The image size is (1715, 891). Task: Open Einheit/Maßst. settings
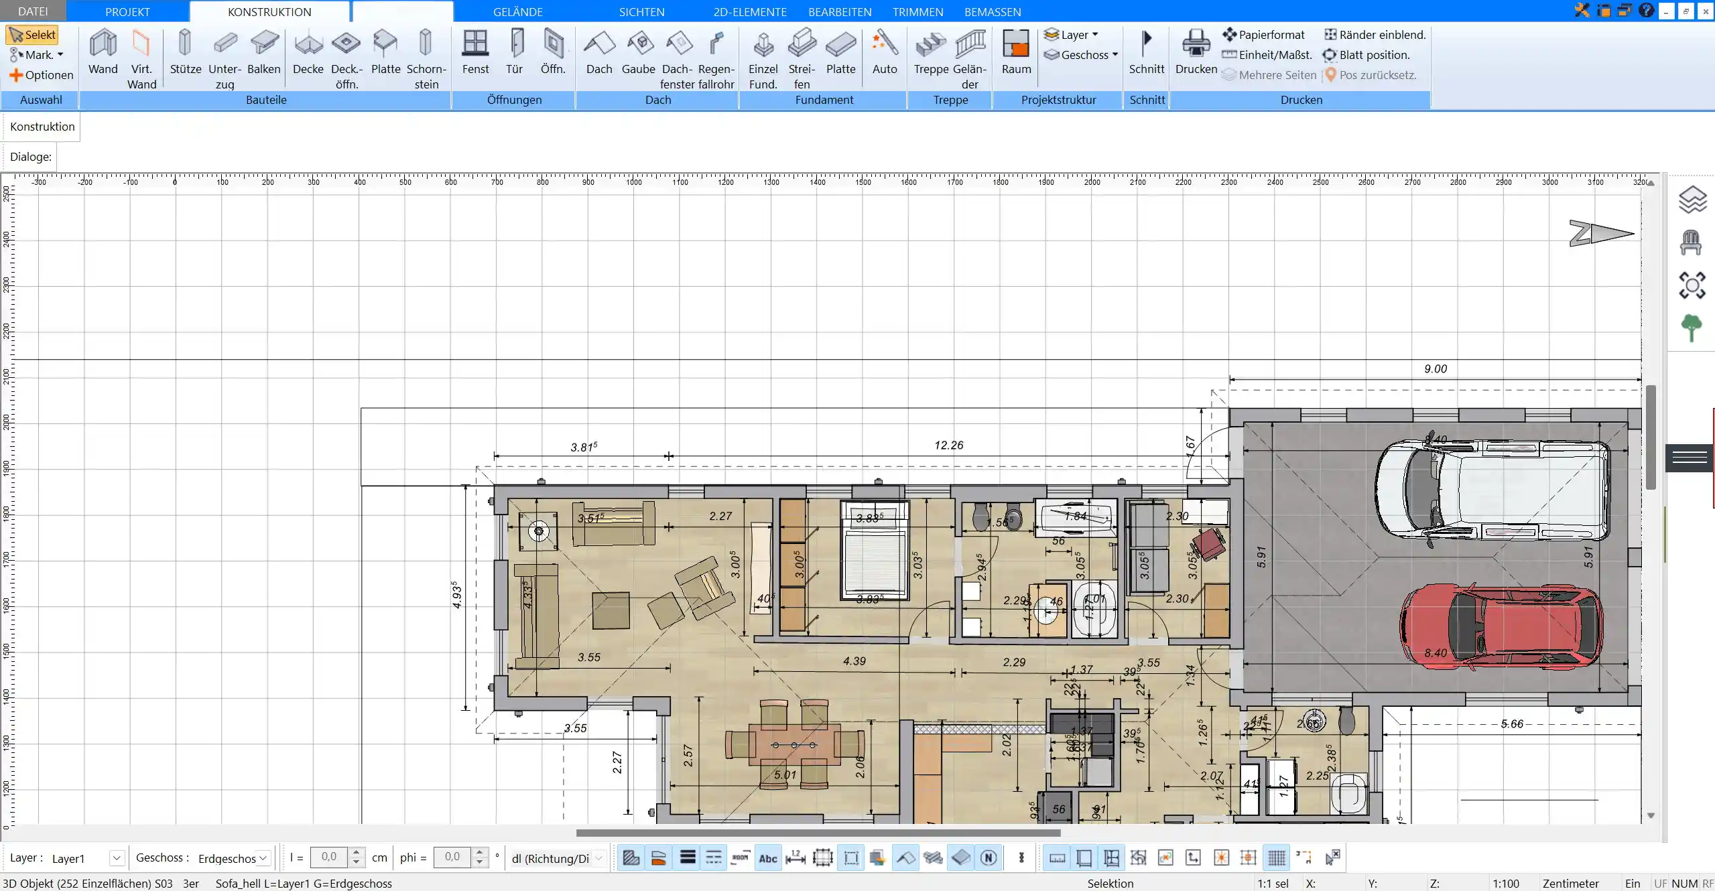[1267, 55]
